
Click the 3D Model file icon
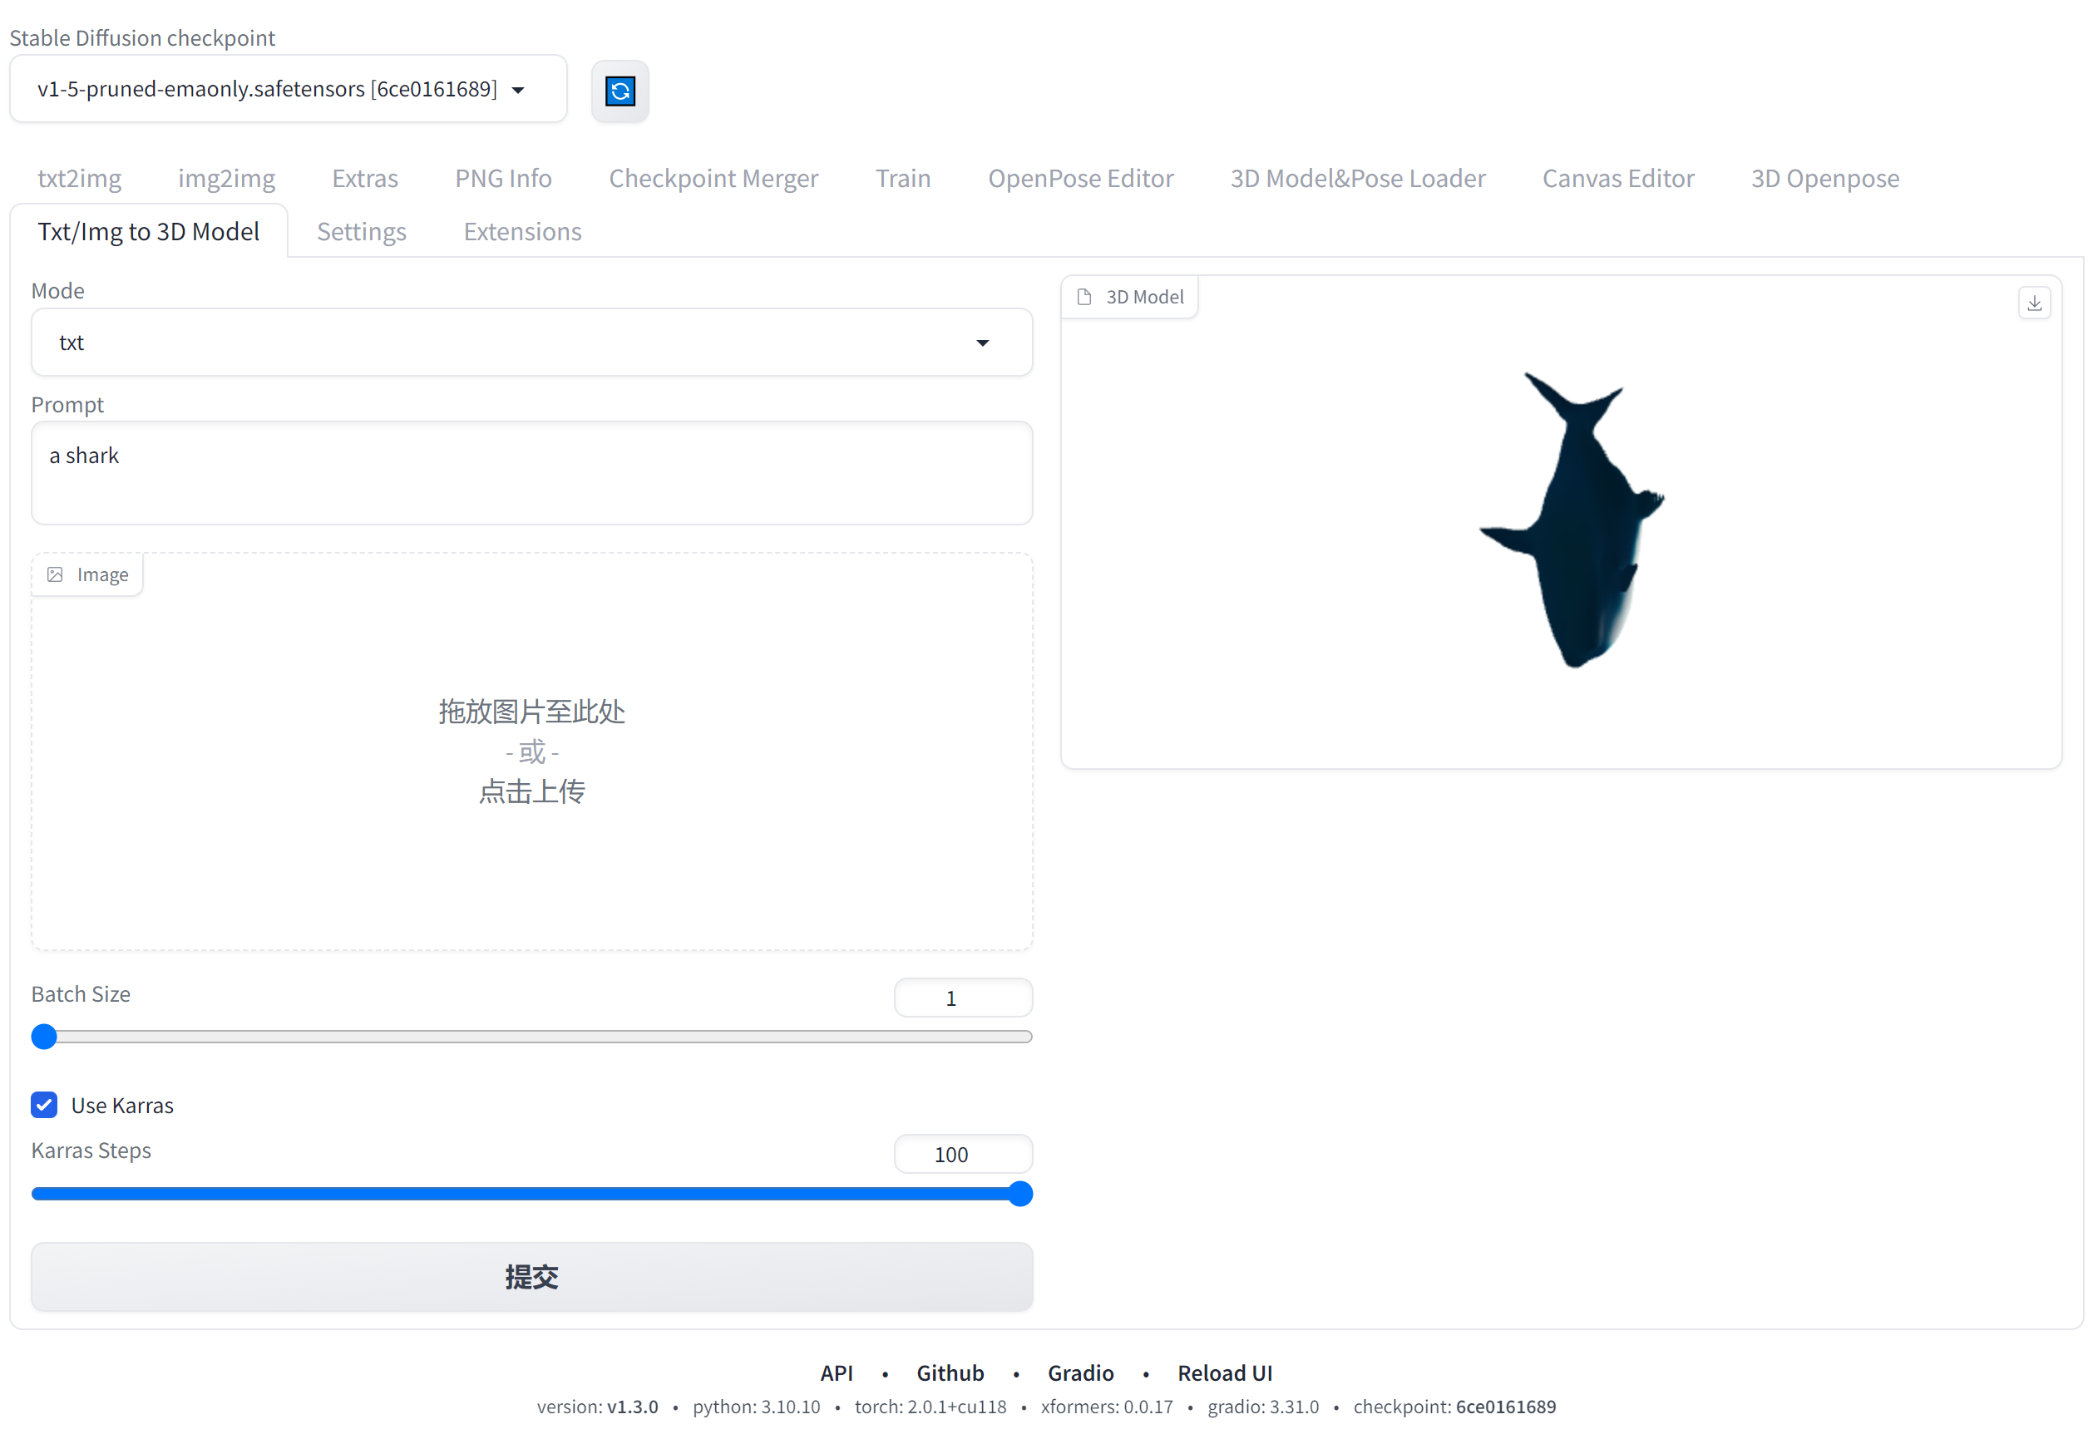coord(1084,297)
